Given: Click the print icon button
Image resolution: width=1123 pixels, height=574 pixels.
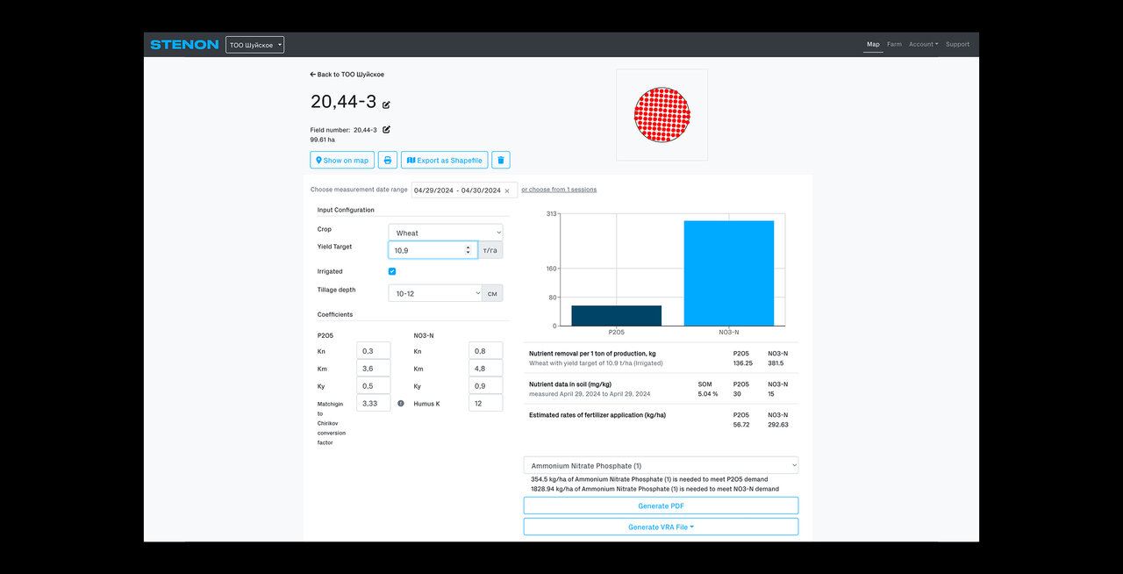Looking at the screenshot, I should coord(388,160).
